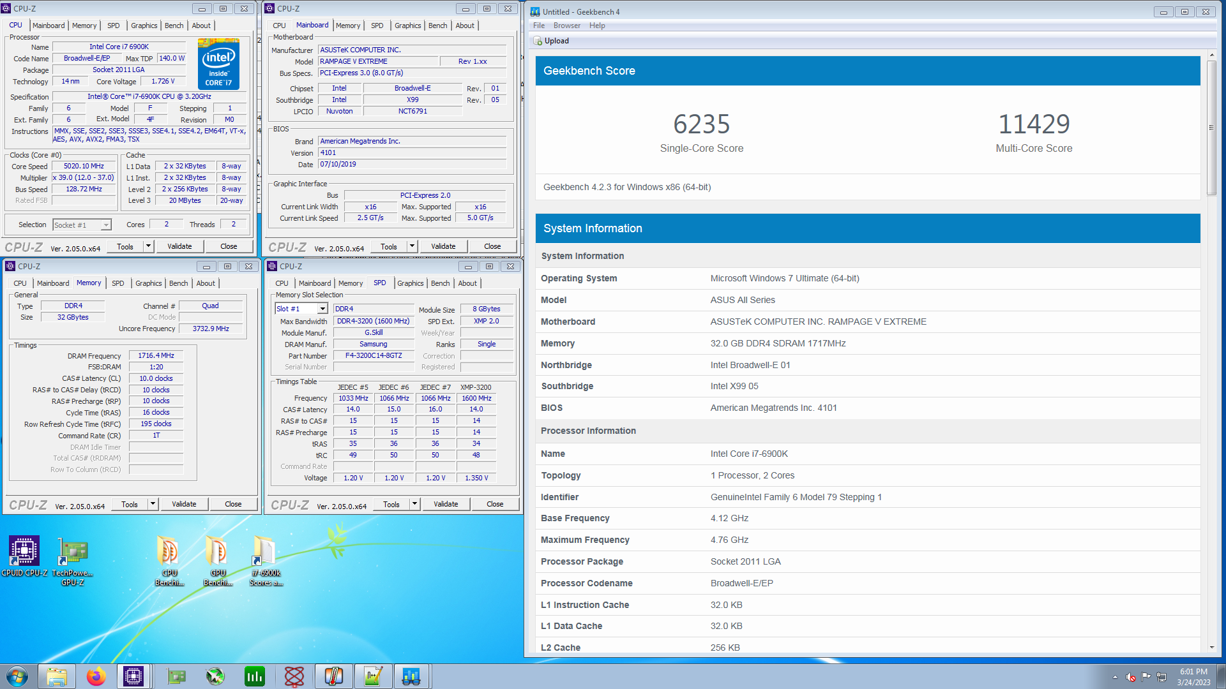Click Validate in the SPD tab window
Image resolution: width=1226 pixels, height=689 pixels.
coord(446,504)
